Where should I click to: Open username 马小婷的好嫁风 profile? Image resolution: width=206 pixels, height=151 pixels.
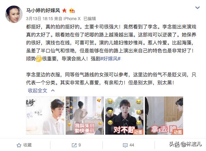(43, 10)
